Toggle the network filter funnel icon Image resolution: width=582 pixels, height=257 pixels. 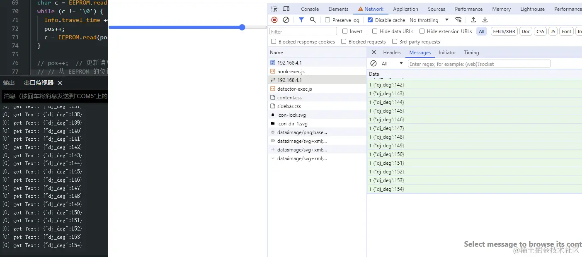(301, 20)
